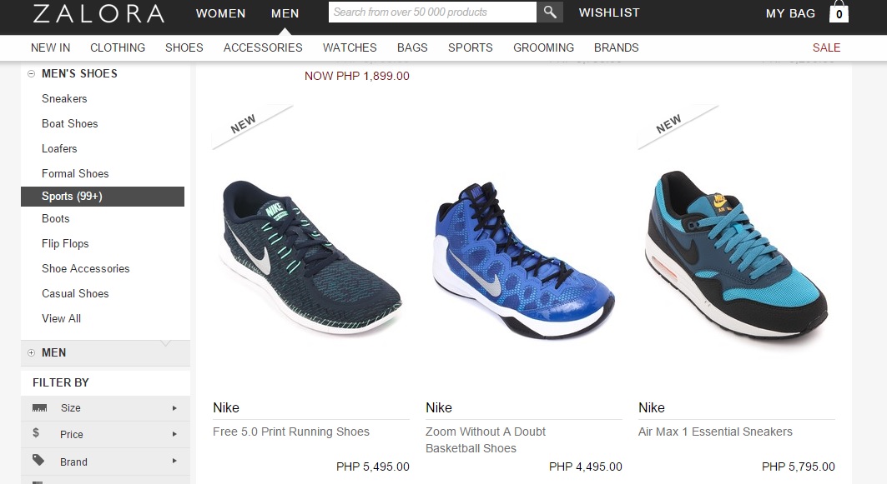
Task: Collapse the Men's Shoes category
Action: (31, 73)
